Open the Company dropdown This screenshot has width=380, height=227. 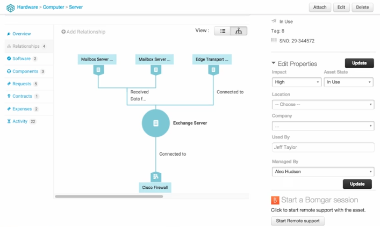click(323, 126)
